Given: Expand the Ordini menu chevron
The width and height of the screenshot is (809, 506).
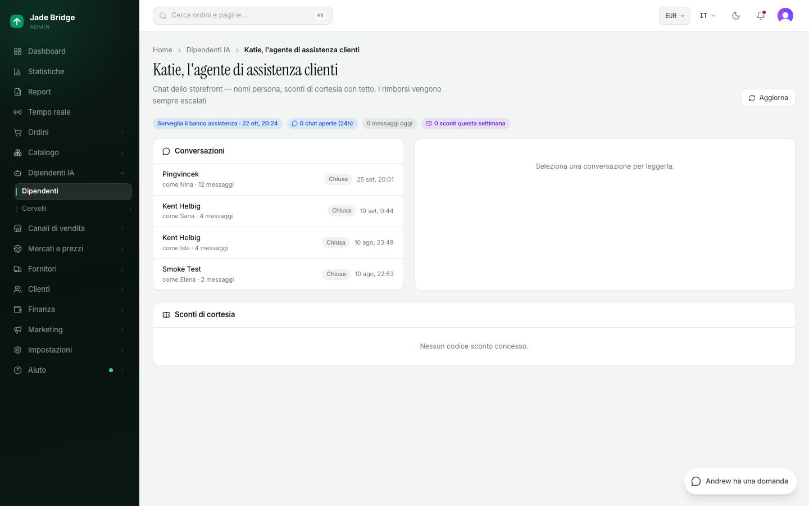Looking at the screenshot, I should pyautogui.click(x=122, y=133).
